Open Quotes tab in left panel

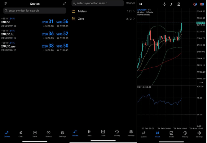pos(7,134)
